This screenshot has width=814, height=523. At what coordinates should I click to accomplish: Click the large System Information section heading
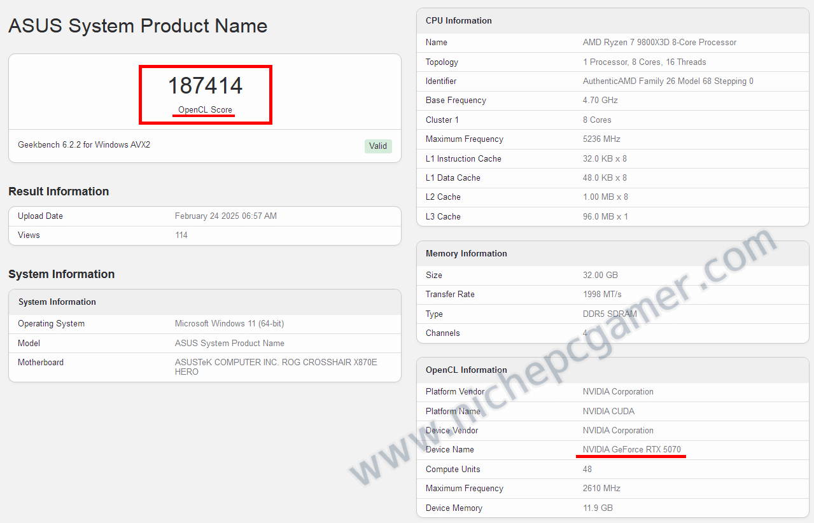point(62,274)
